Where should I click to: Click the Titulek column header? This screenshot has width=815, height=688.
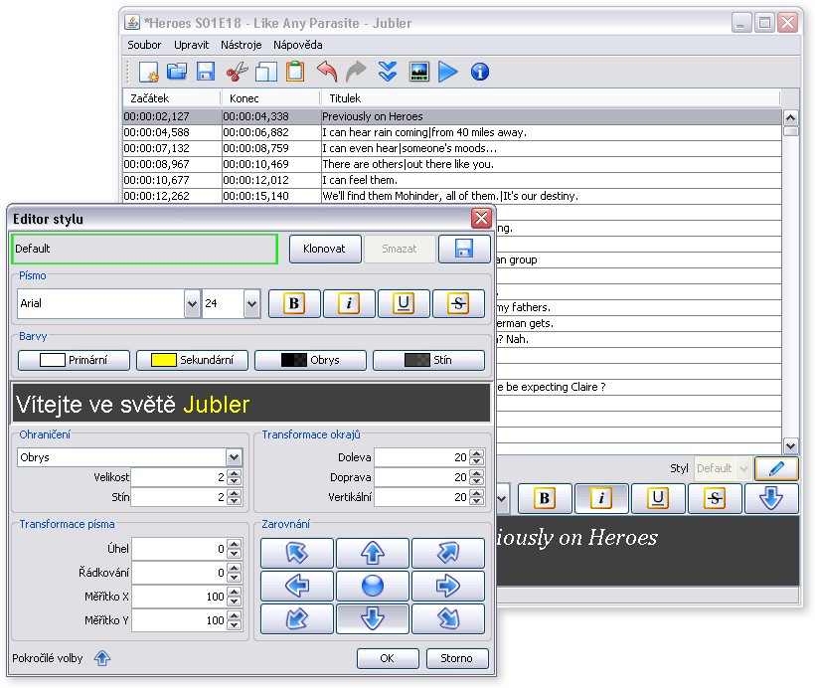click(550, 98)
